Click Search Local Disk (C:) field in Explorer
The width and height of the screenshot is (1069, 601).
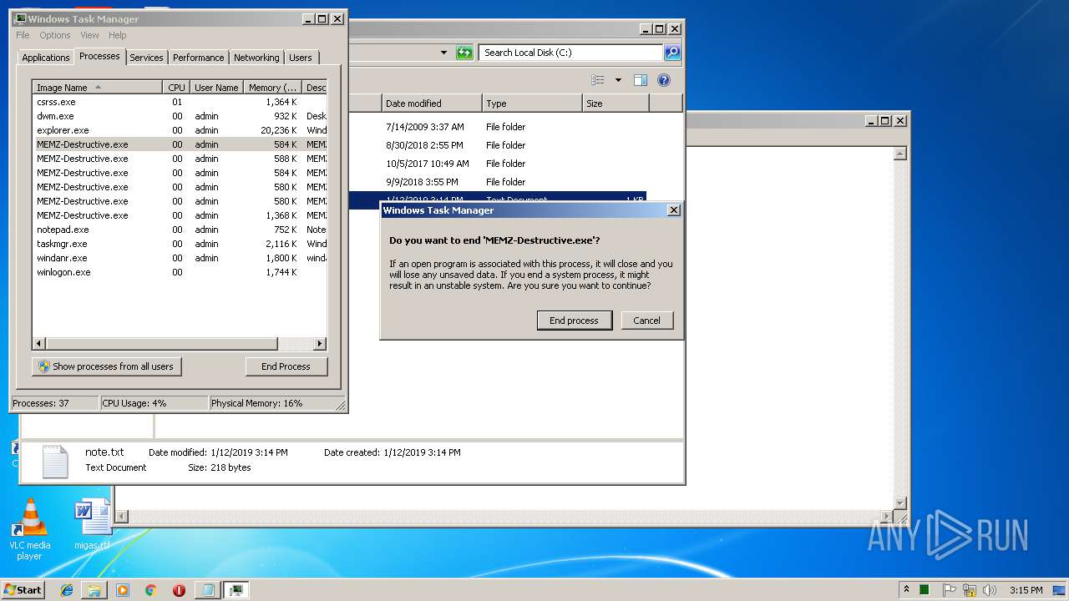pos(571,53)
